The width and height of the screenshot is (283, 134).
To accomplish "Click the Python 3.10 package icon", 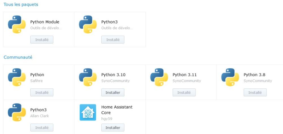I will coord(88,77).
